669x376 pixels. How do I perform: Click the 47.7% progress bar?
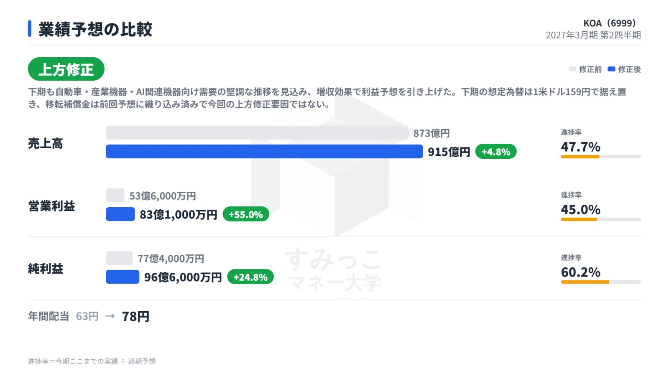[x=601, y=157]
